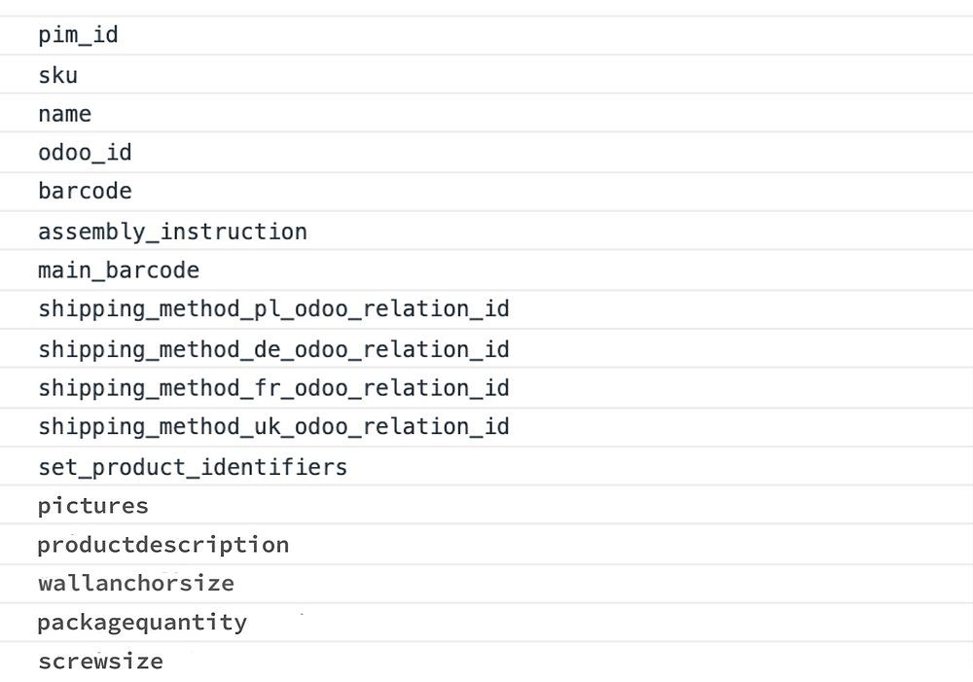
Task: Select the pim_id field row
Action: click(78, 36)
